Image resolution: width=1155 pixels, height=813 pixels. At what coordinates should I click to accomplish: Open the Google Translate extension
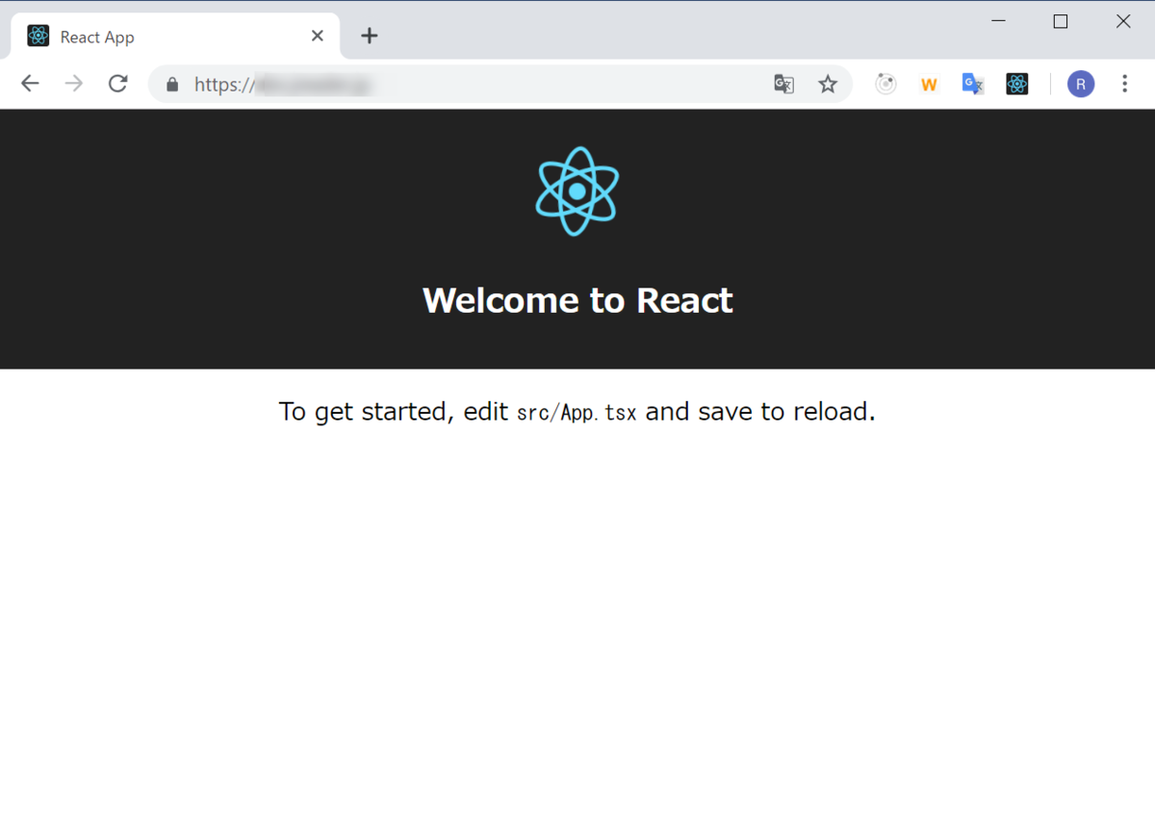coord(973,85)
